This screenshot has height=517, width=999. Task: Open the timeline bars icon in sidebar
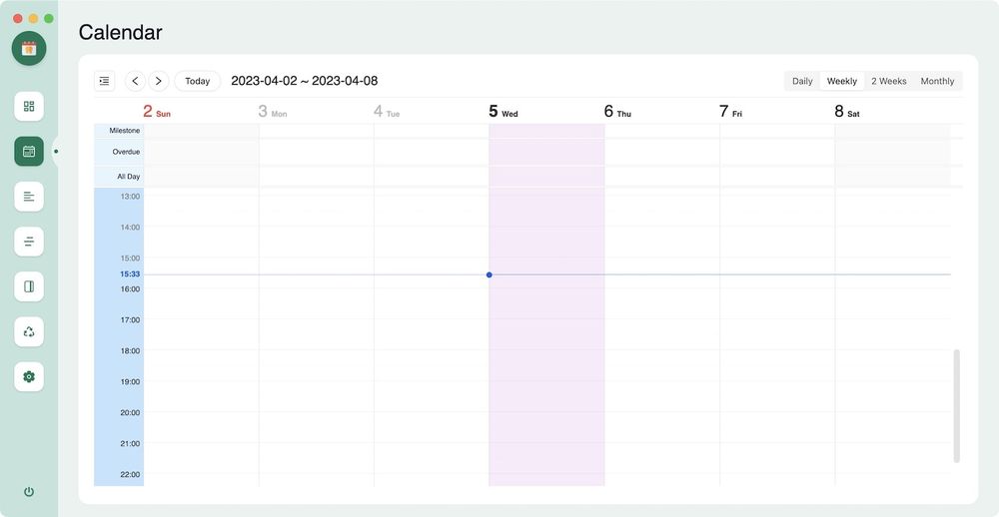[x=29, y=242]
